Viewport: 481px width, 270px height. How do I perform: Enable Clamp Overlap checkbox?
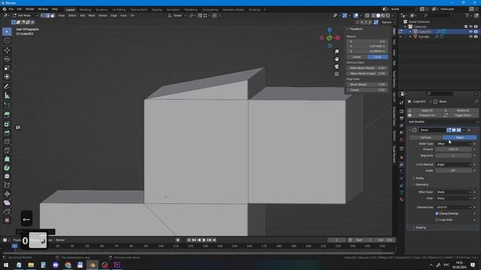pos(437,213)
